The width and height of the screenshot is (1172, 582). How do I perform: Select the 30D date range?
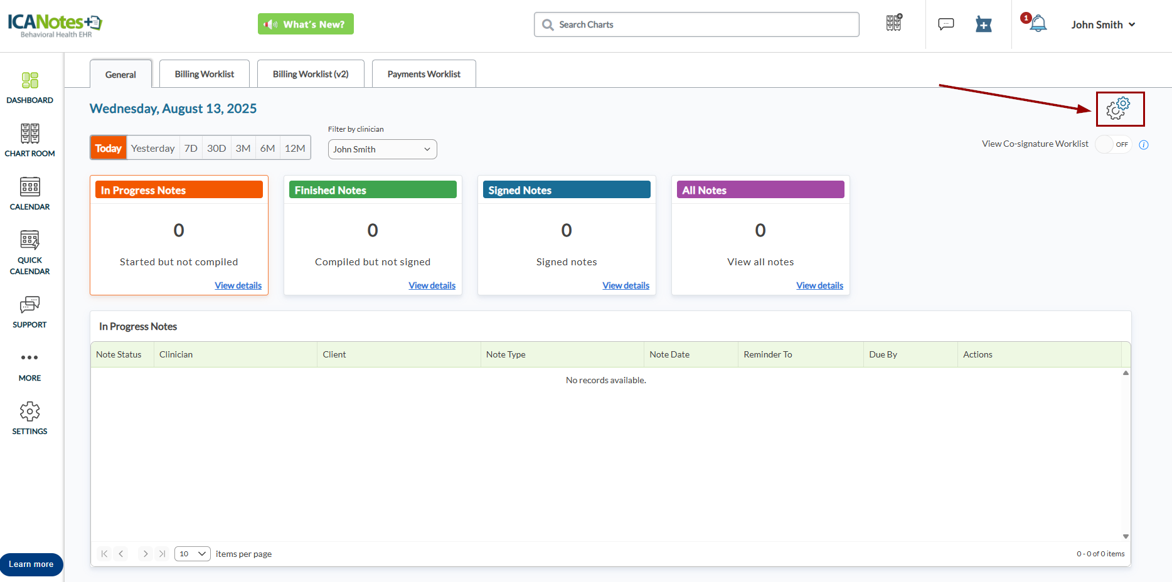click(216, 148)
